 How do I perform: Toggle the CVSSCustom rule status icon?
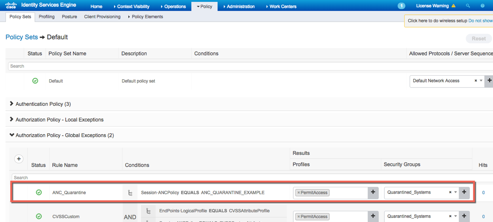(x=39, y=217)
